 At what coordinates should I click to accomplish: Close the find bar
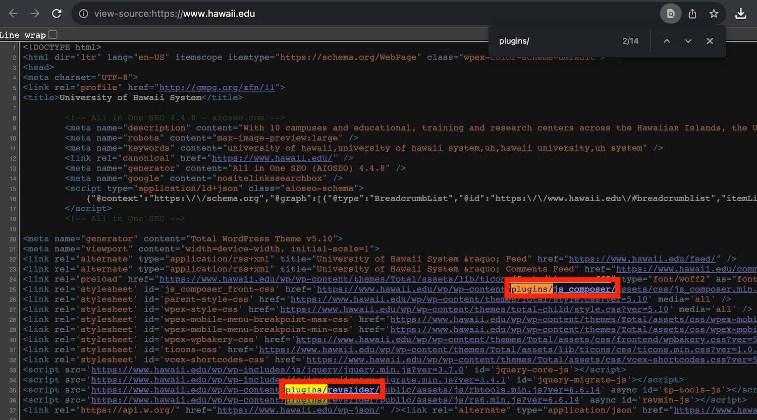coord(710,41)
